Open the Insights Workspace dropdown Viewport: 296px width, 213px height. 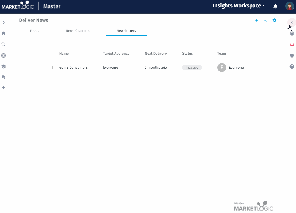[x=238, y=6]
